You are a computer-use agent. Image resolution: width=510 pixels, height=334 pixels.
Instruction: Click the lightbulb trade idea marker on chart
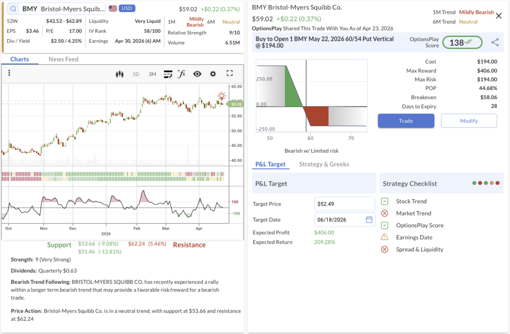tap(221, 96)
